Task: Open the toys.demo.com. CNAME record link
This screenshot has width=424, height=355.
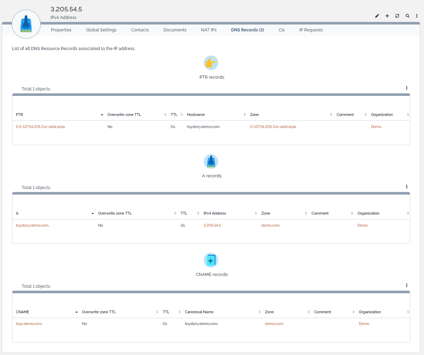Action: click(29, 324)
